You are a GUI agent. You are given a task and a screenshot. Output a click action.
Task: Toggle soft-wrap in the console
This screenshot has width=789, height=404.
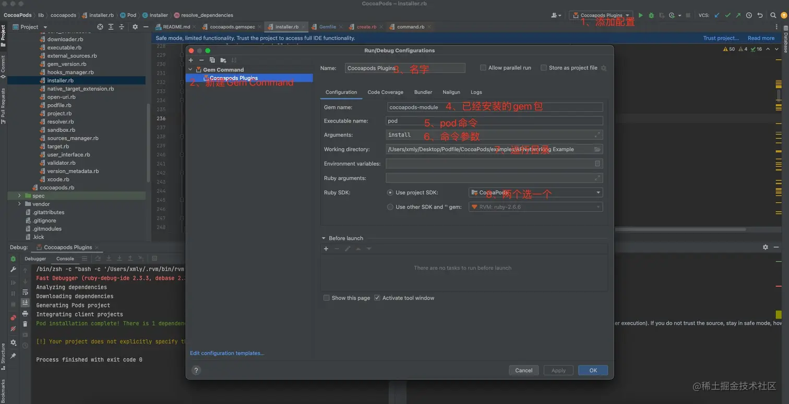pos(25,292)
